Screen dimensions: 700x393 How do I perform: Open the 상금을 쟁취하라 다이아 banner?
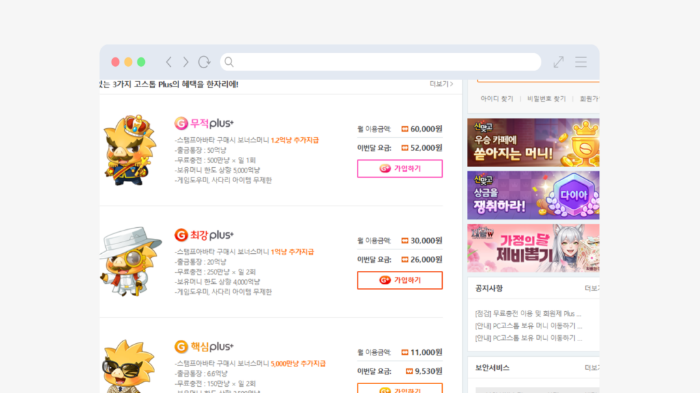coord(533,195)
